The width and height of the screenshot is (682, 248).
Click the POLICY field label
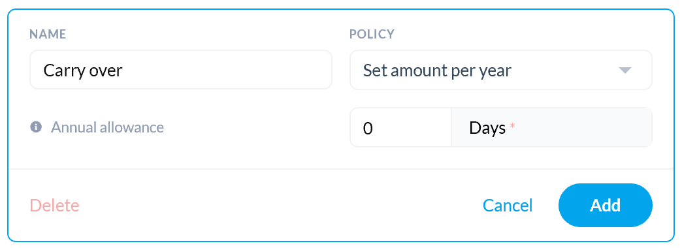372,35
